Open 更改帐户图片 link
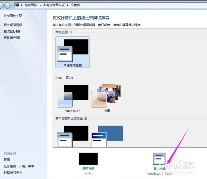This screenshot has height=179, width=207. (13, 38)
